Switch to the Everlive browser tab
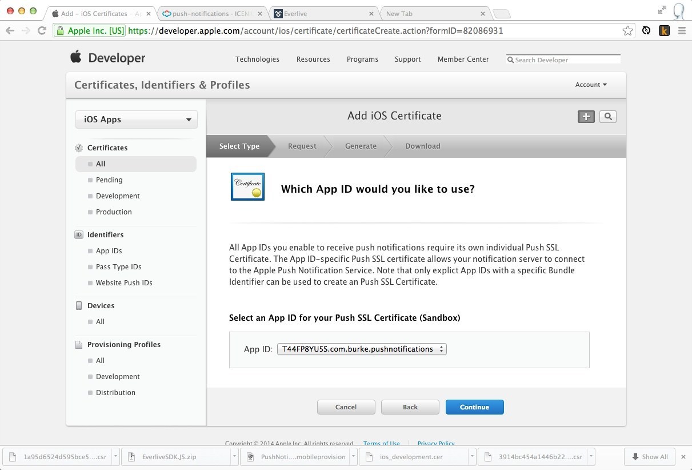 coord(324,14)
